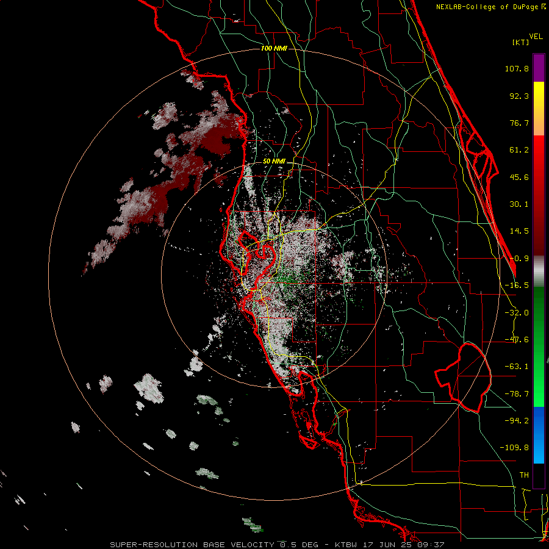Select the 92.3 scale value
549x549 pixels.
(x=519, y=96)
